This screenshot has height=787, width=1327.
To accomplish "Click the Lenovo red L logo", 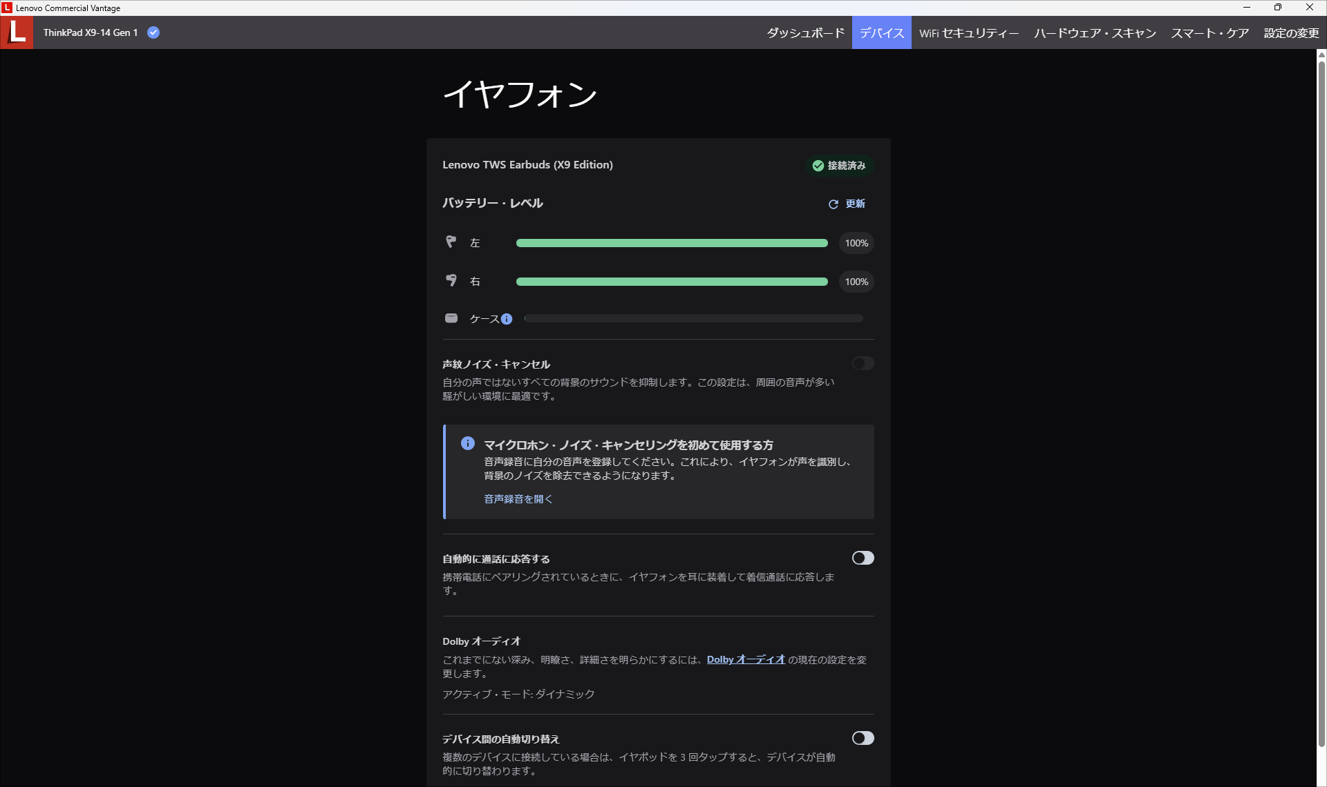I will click(x=17, y=32).
